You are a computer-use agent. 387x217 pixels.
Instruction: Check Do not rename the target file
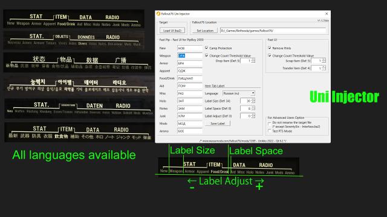(x=270, y=124)
